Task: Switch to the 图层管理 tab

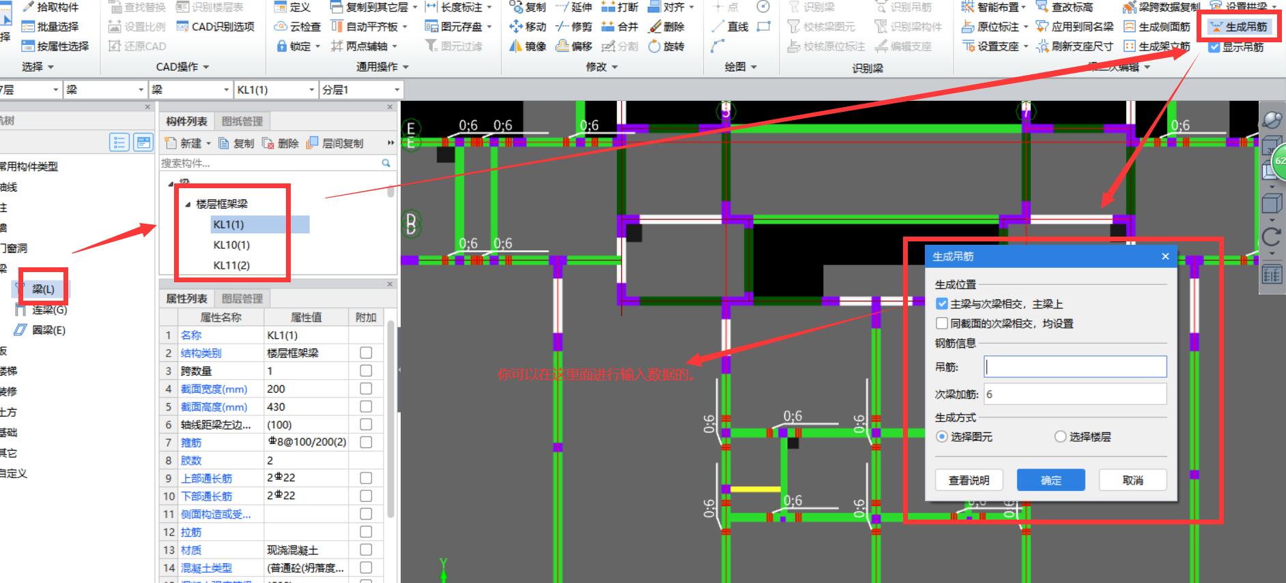Action: click(x=242, y=299)
